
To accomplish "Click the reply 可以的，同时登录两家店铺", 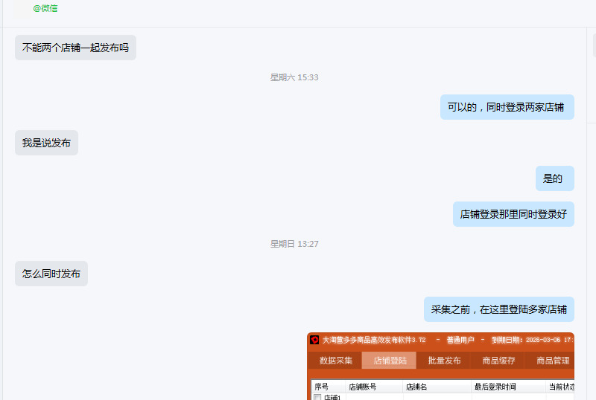I will (x=506, y=107).
